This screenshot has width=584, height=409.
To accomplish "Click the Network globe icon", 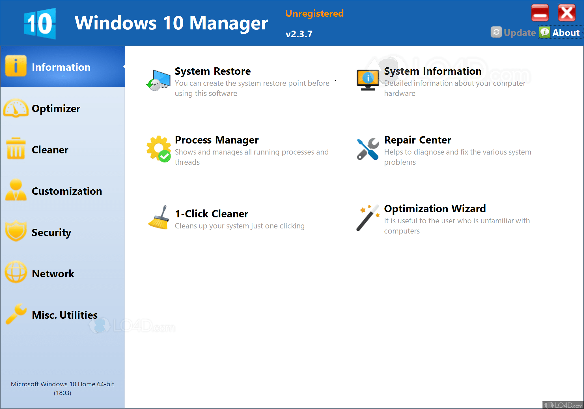I will click(16, 273).
